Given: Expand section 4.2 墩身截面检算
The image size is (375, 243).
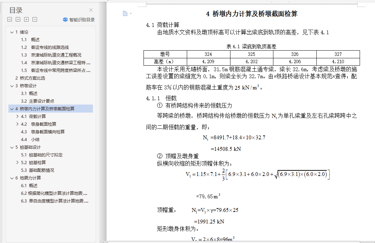Looking at the screenshot, I should [17, 124].
